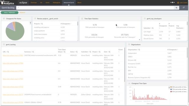Open the Overview tab

coord(34,3)
